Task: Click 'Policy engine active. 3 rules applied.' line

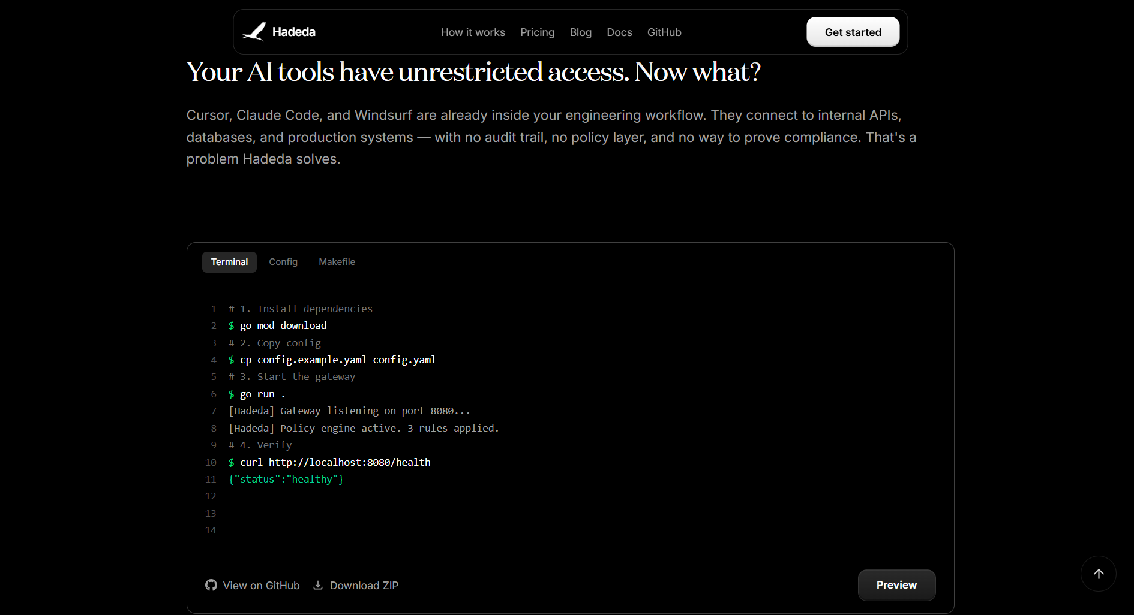Action: coord(364,428)
